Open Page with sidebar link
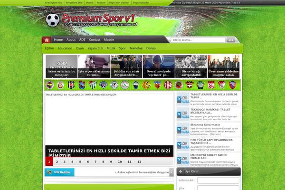285x190 pixels. (119, 3)
